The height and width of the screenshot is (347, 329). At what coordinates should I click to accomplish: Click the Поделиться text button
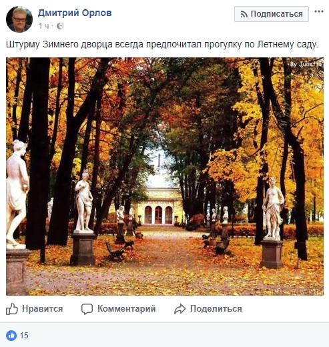point(216,309)
